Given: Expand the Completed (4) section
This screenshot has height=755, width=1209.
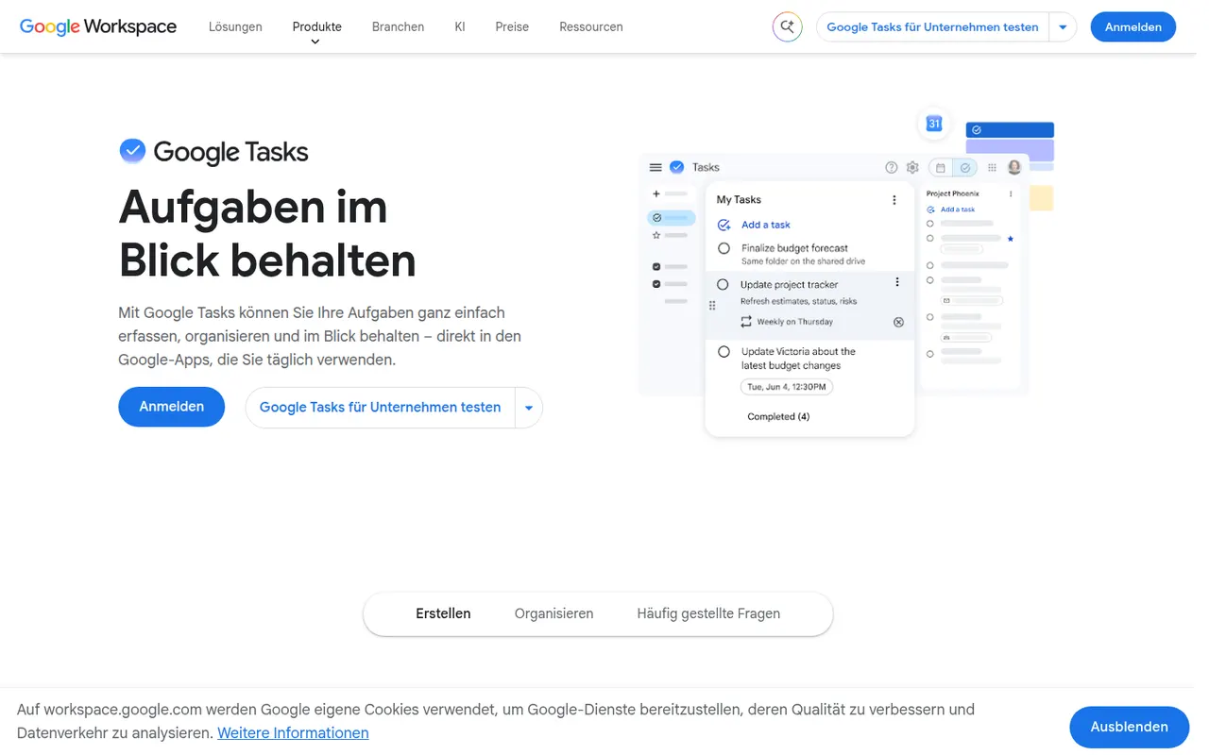Looking at the screenshot, I should tap(778, 416).
